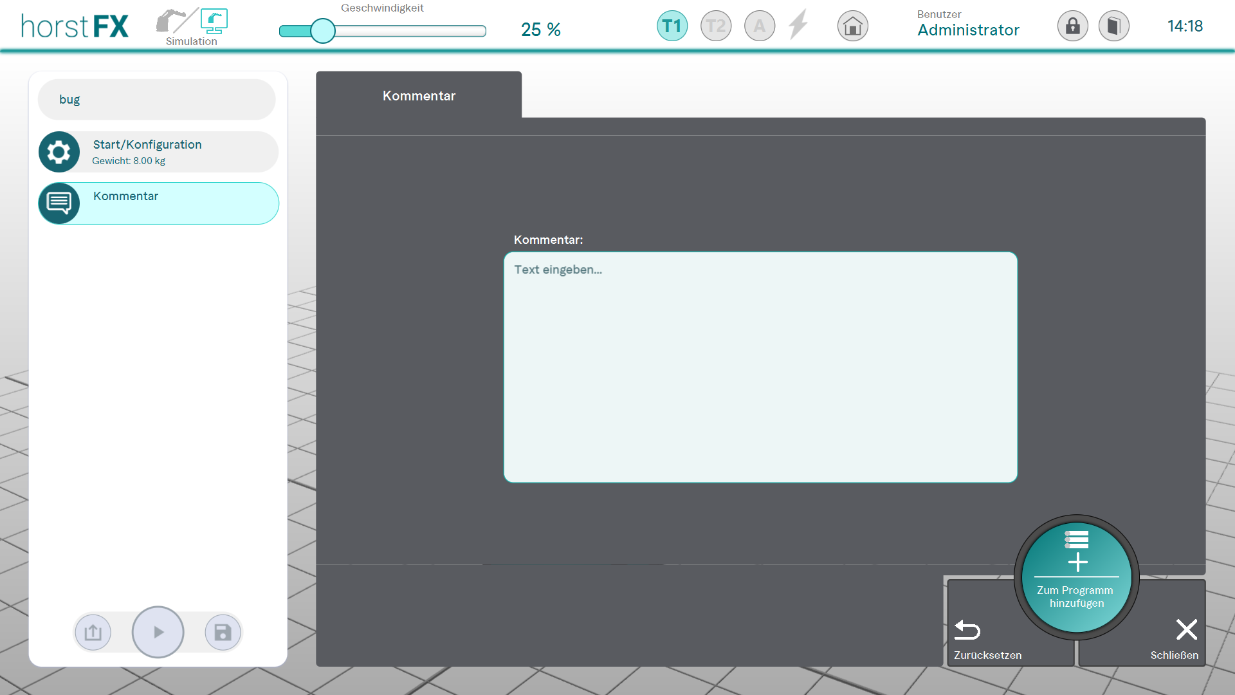Click the Zurücksetzen button
This screenshot has height=695, width=1235.
coord(987,639)
